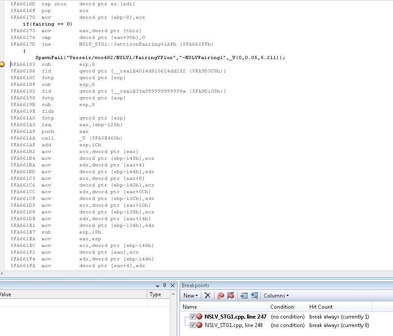Click the Name column header

point(224,306)
